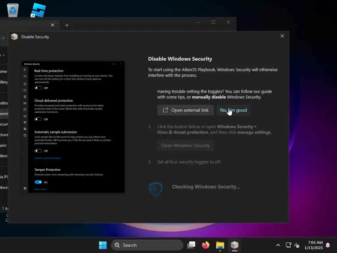Close the File Explorer tab
Viewport: 337px width, 253px height.
[x=52, y=25]
